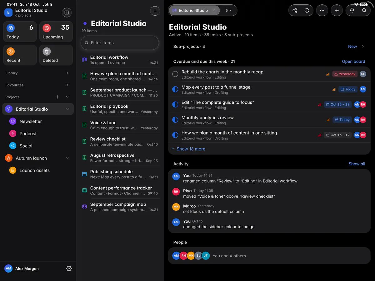The image size is (375, 281).
Task: Open the Alex Morgan account profile
Action: tap(22, 269)
